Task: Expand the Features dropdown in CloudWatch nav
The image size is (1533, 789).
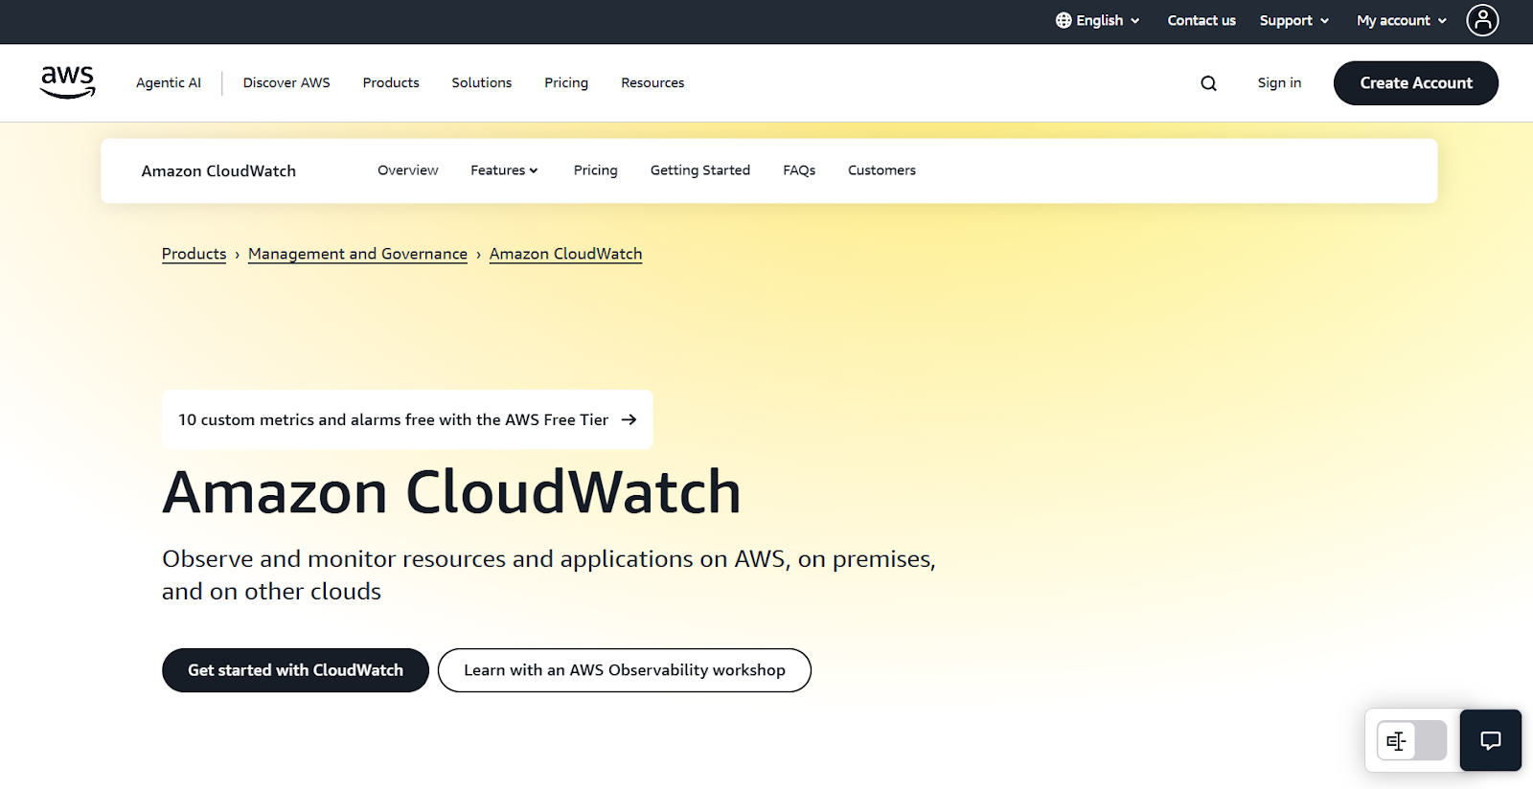Action: pos(504,170)
